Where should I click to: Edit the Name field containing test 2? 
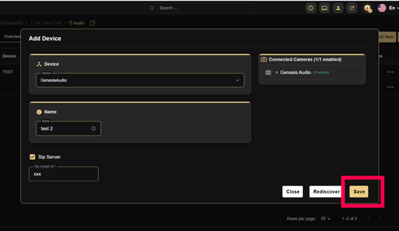[68, 128]
